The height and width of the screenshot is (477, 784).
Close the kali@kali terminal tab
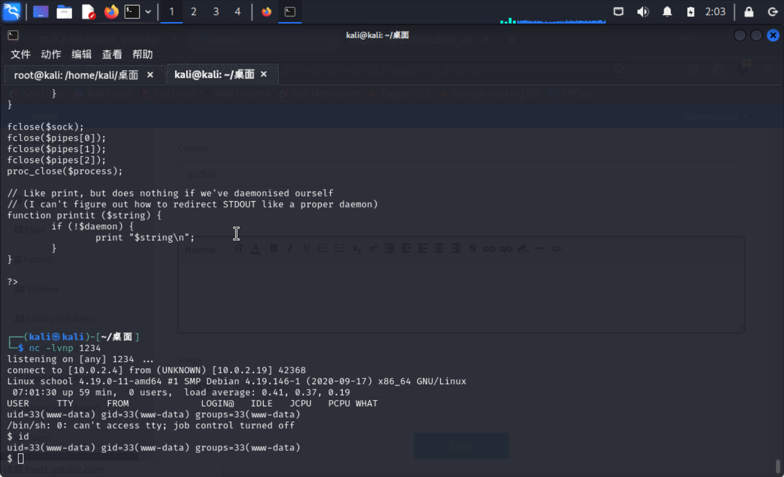click(x=264, y=74)
